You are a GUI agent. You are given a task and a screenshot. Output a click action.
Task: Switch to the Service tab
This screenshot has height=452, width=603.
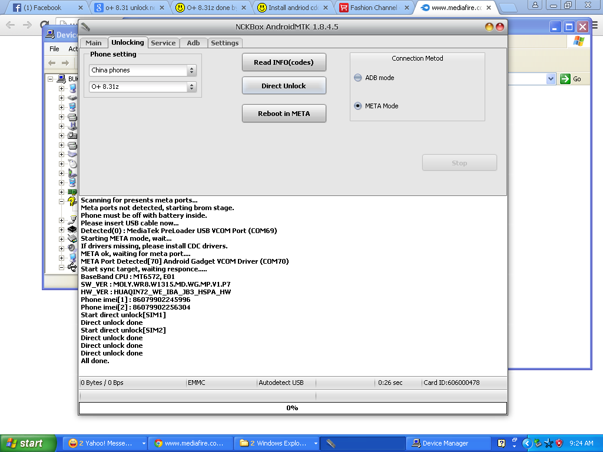[x=163, y=43]
